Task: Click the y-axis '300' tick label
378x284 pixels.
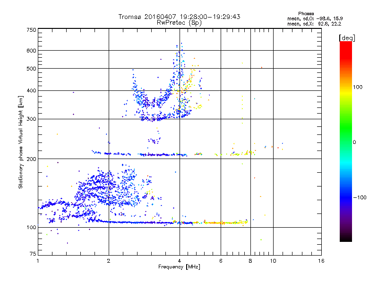Action: 31,119
